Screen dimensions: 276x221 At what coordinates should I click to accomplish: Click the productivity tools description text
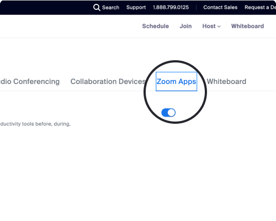pos(35,124)
